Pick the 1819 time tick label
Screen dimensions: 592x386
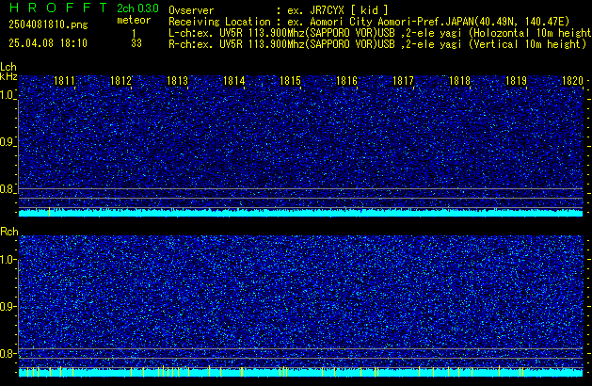pos(516,81)
